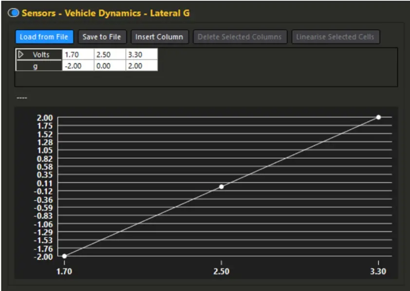The width and height of the screenshot is (410, 291).
Task: Select the 2.50 Volts table cell
Action: coord(110,55)
